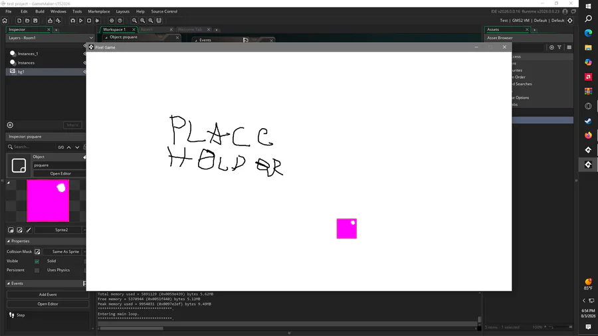Open the Start Page home icon
Image resolution: width=598 pixels, height=336 pixels.
5,21
